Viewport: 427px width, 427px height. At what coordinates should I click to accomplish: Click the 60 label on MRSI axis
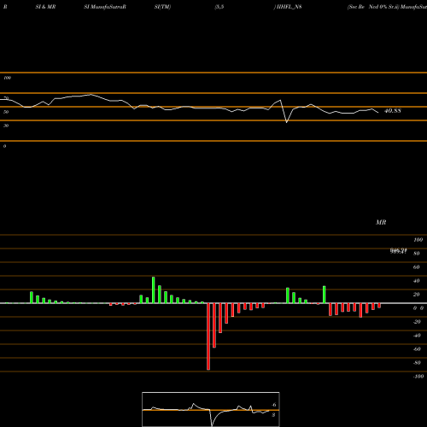416,267
